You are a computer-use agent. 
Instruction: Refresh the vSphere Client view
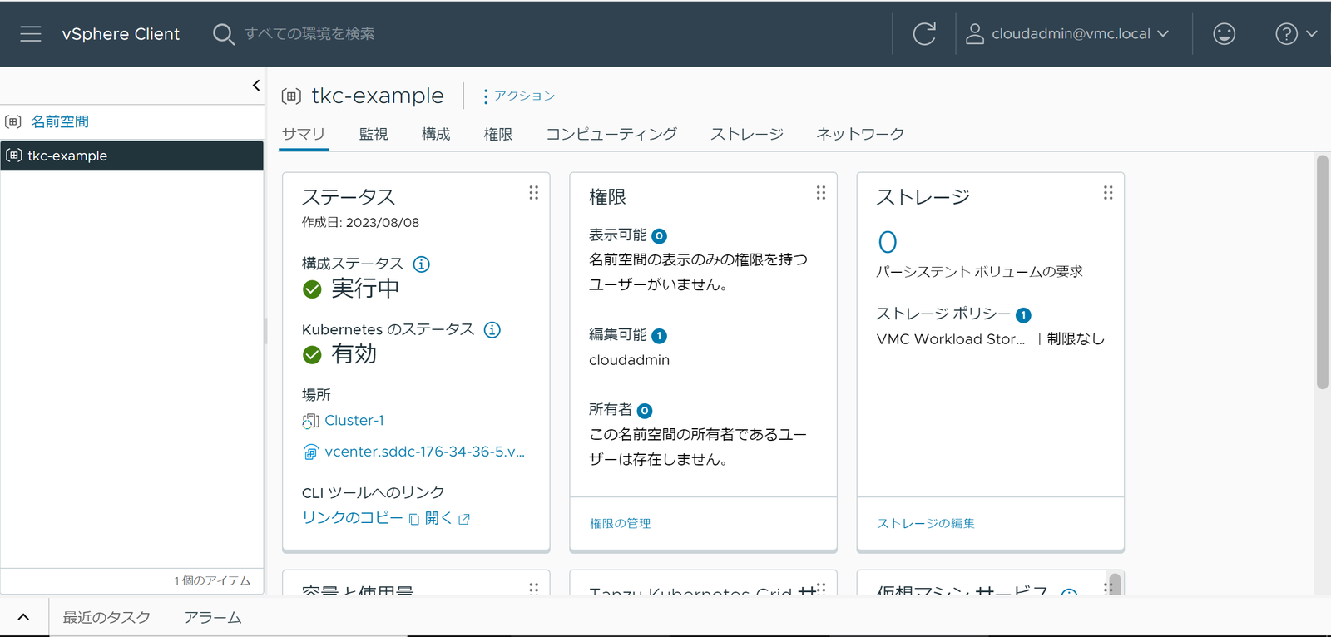(924, 34)
